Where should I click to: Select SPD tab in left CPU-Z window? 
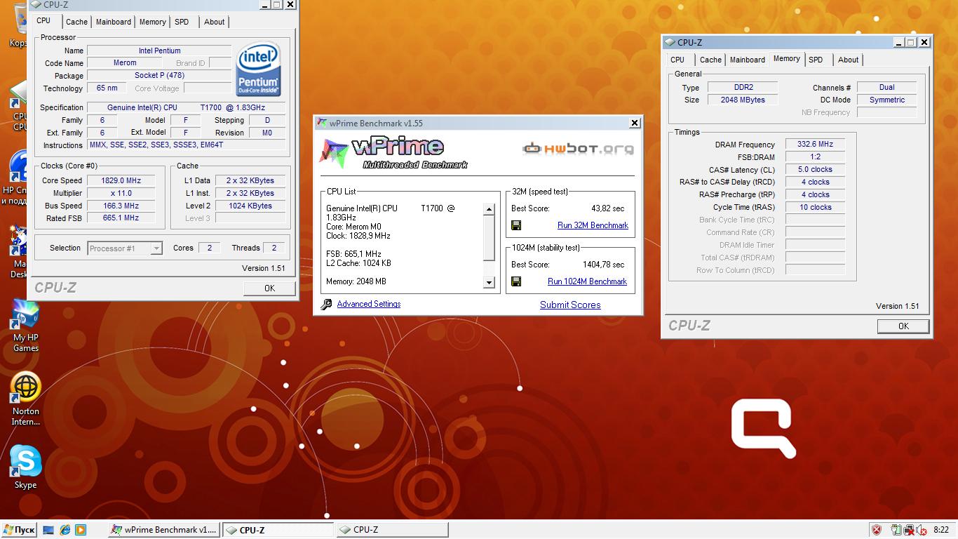click(x=182, y=22)
